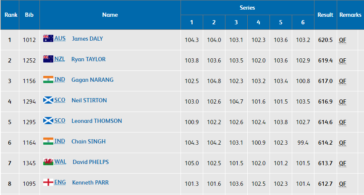
Task: Click the Scotland flag beside Leonard Thomson
Action: pos(48,121)
